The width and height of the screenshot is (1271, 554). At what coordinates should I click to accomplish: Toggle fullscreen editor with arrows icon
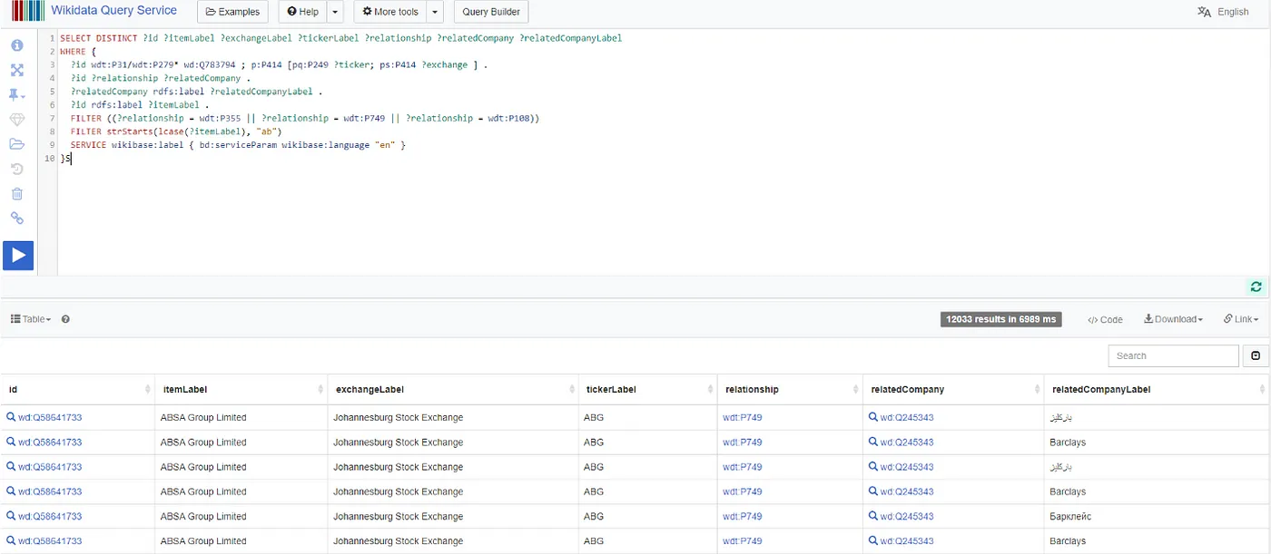[x=17, y=70]
